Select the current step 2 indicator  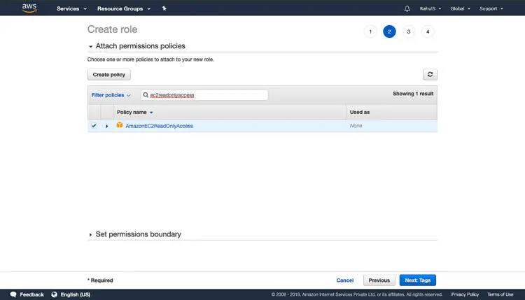(x=389, y=31)
